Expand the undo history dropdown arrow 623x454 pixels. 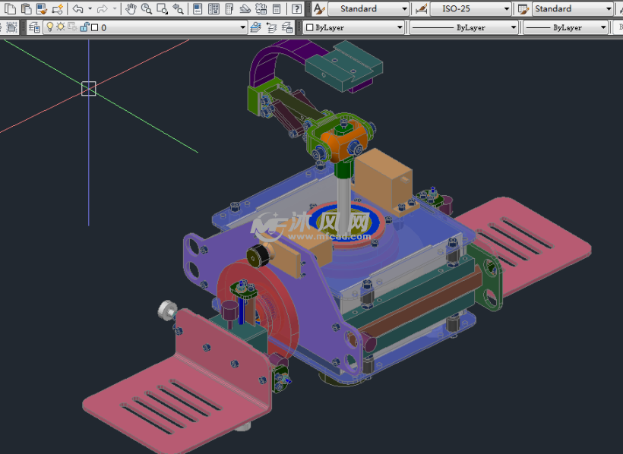coord(90,9)
